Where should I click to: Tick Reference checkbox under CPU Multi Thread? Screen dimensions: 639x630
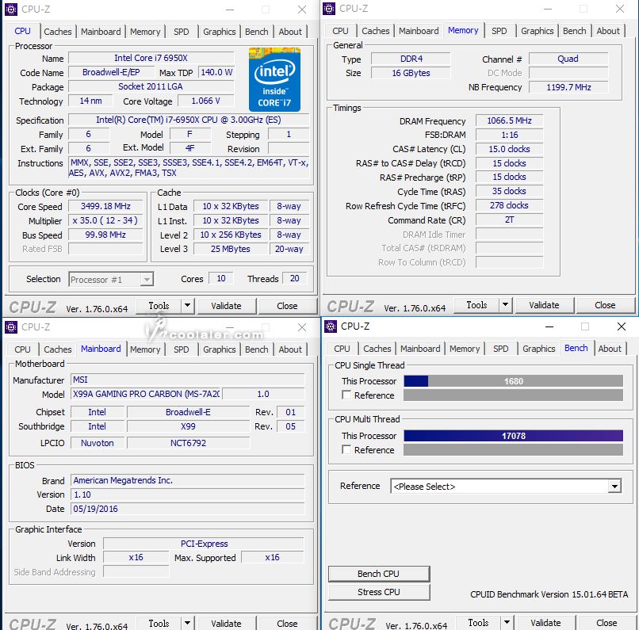(x=346, y=449)
